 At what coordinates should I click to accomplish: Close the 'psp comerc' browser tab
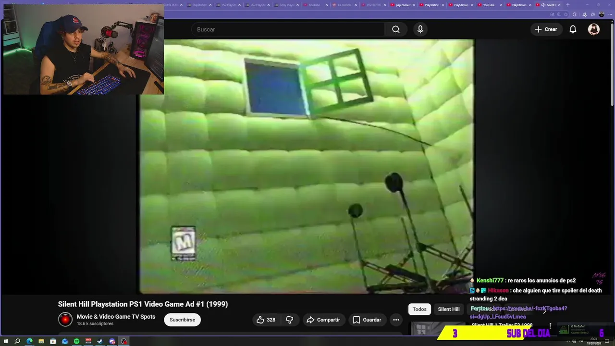point(414,5)
